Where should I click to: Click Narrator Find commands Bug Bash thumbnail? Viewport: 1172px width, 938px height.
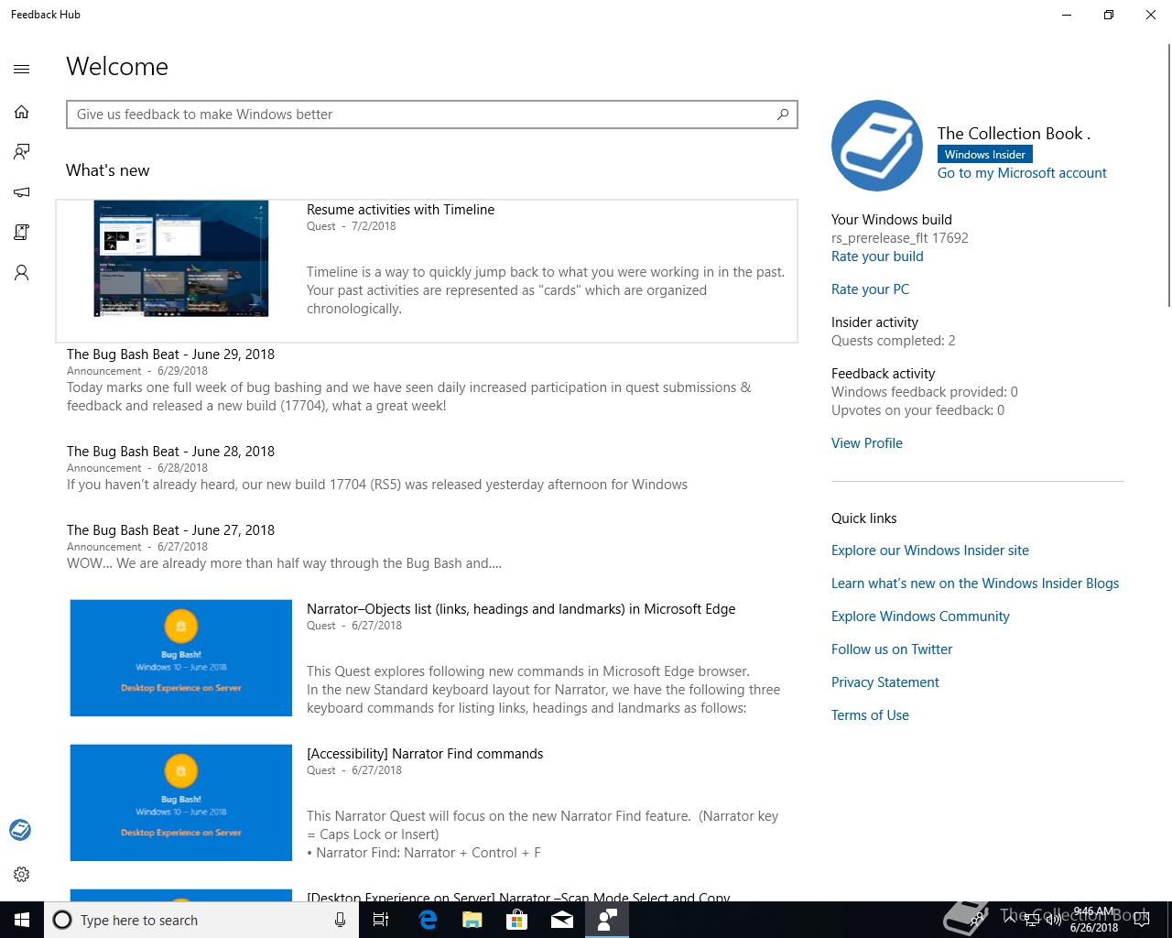[181, 802]
